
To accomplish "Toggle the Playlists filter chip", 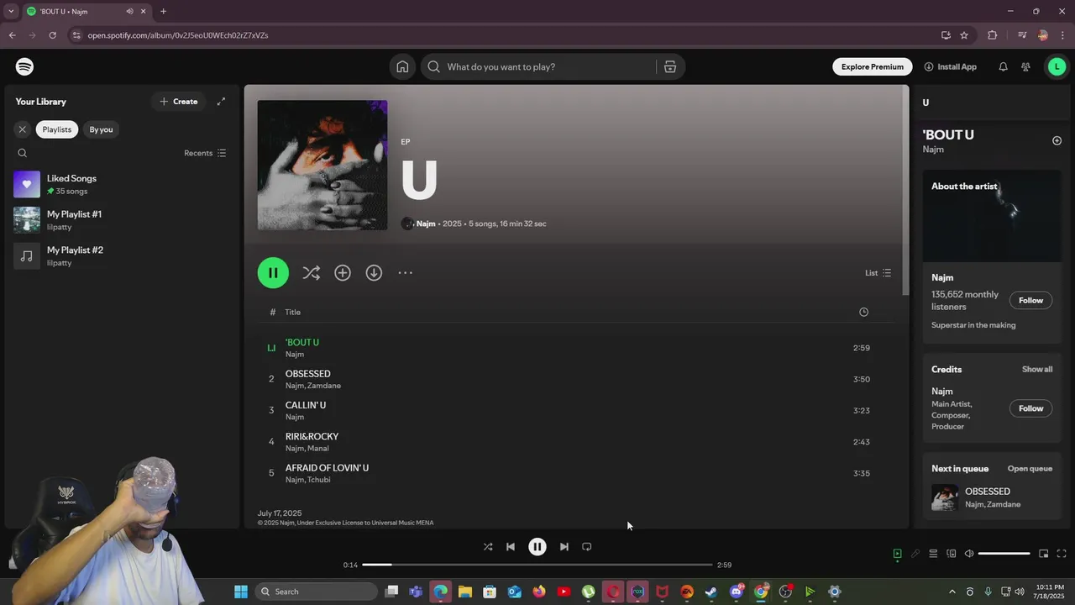I will point(57,129).
